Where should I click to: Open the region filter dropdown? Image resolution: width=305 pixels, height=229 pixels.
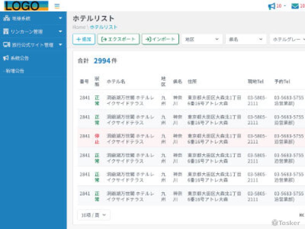coord(202,39)
